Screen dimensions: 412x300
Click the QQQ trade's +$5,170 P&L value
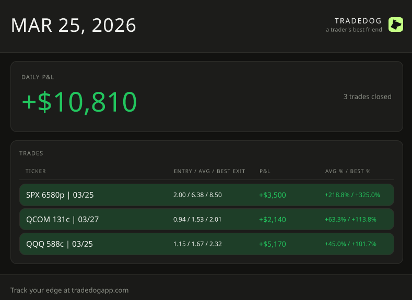(x=272, y=244)
